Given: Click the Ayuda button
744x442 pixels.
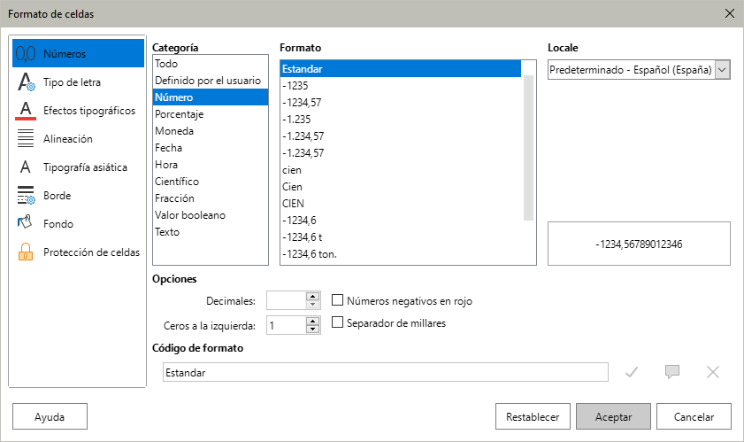Looking at the screenshot, I should (50, 416).
